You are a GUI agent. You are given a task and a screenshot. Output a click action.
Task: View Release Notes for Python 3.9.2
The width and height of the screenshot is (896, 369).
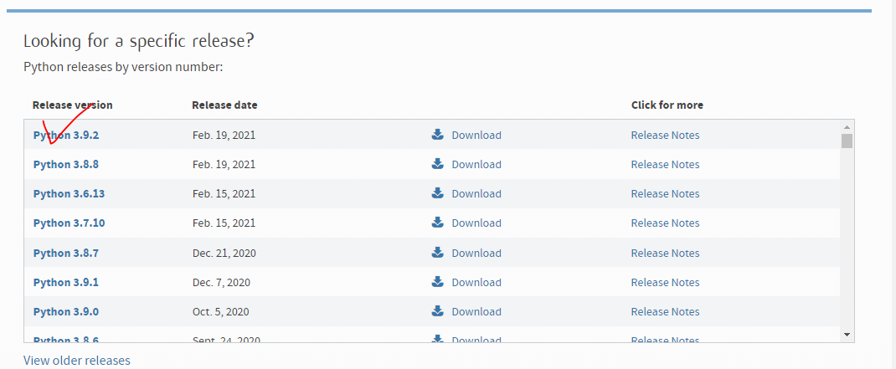point(665,136)
